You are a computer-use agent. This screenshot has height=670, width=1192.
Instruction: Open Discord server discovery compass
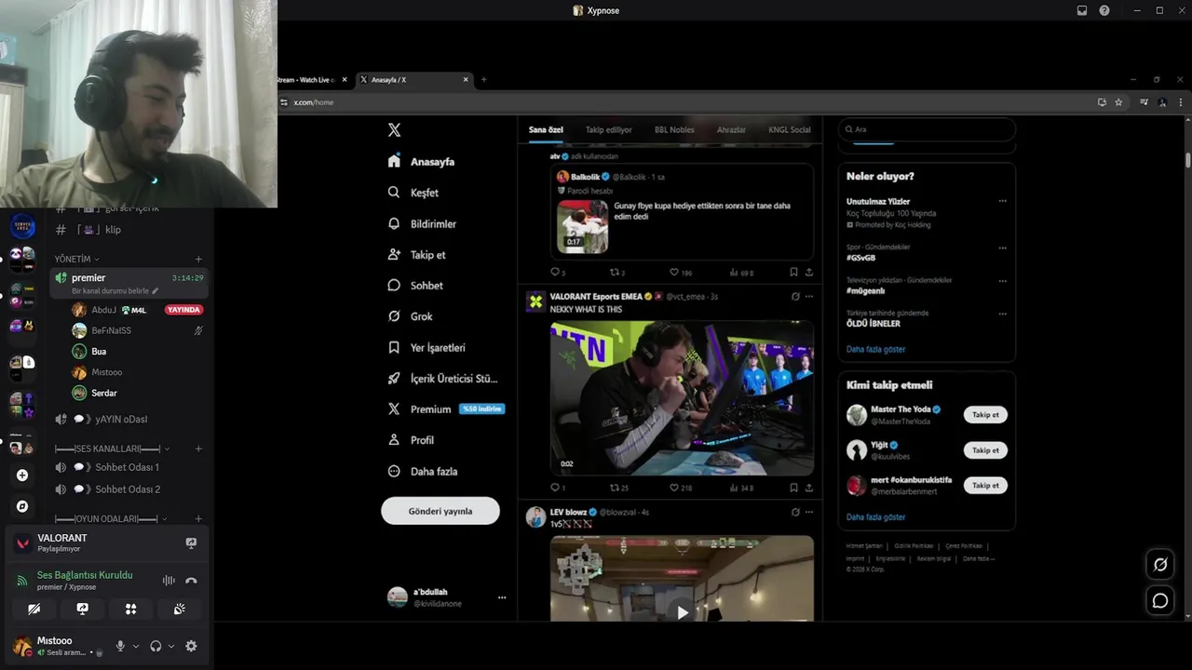pyautogui.click(x=22, y=506)
